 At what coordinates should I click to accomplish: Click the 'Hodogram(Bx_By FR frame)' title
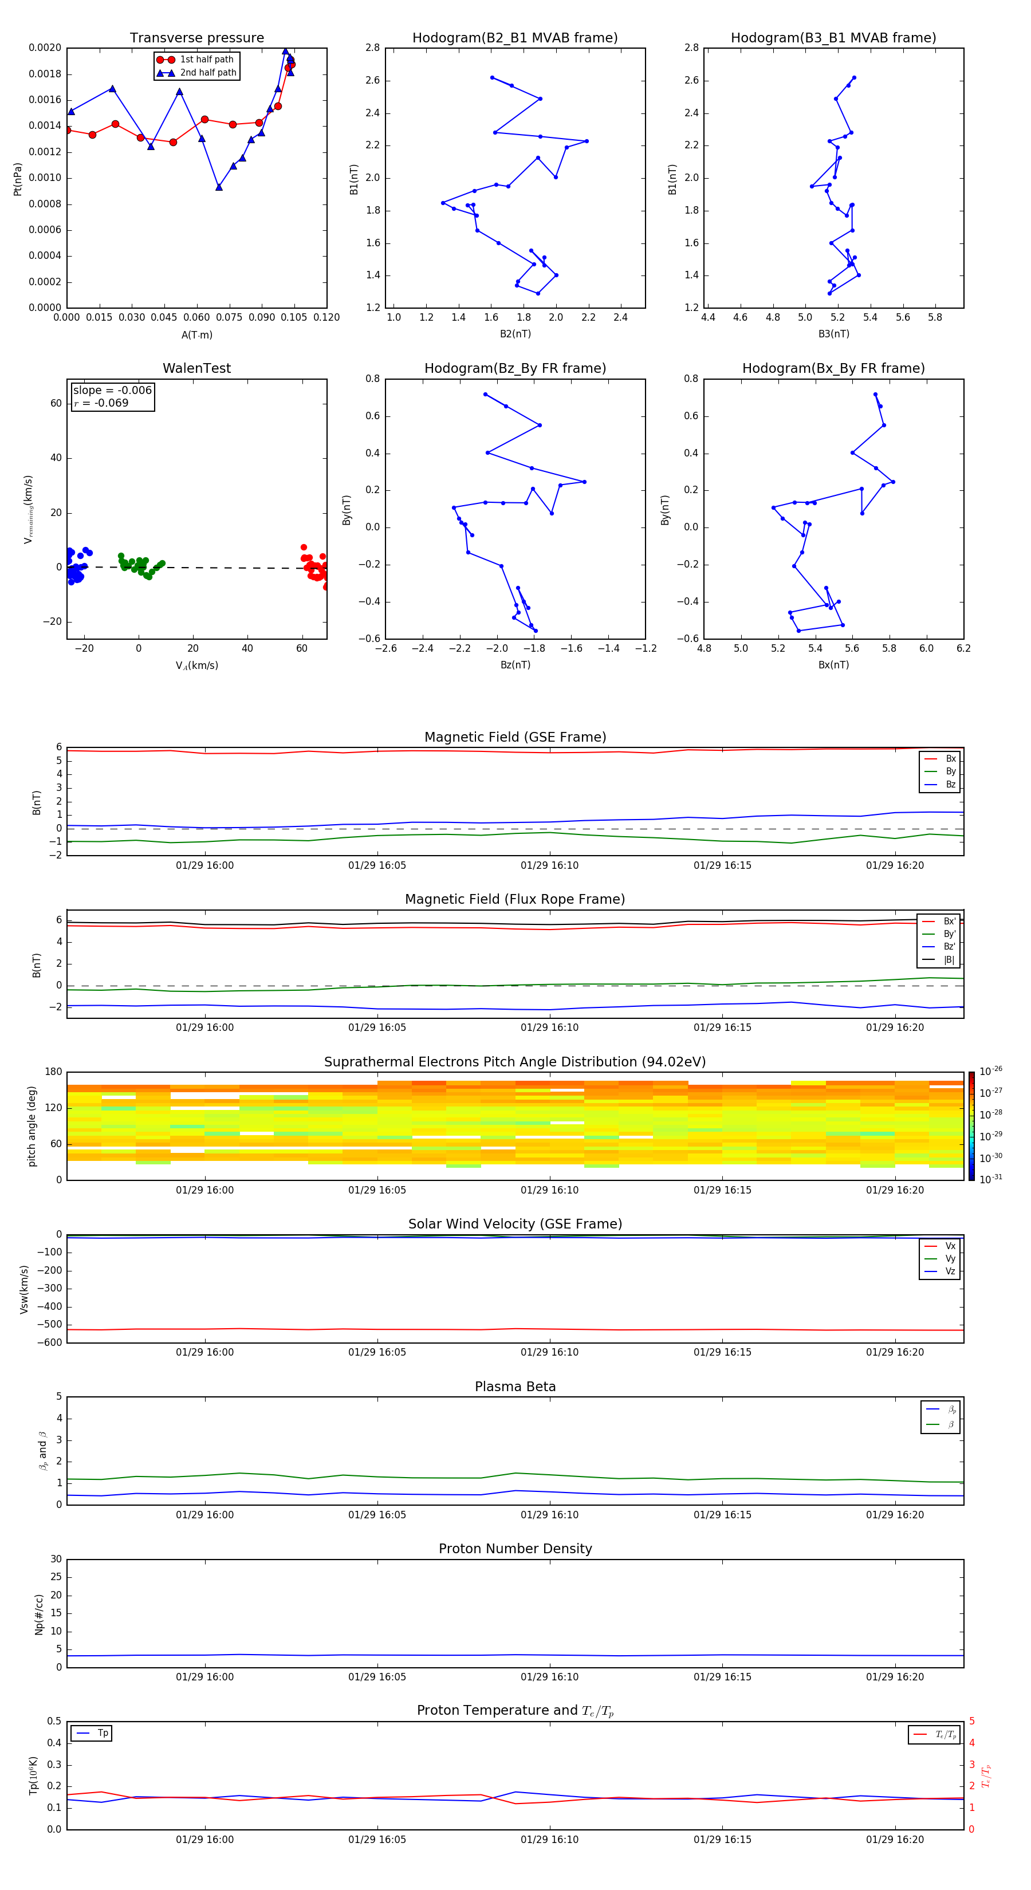pyautogui.click(x=833, y=368)
